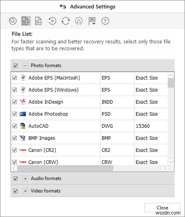The height and width of the screenshot is (217, 185).
Task: Open the magnifier scan settings icon
Action: pyautogui.click(x=13, y=21)
